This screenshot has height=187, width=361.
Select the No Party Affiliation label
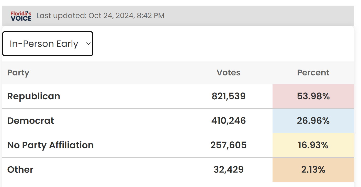tap(51, 145)
